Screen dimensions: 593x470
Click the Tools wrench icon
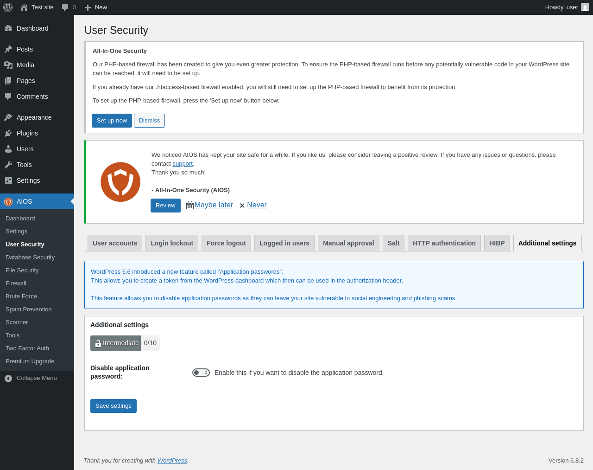click(8, 165)
